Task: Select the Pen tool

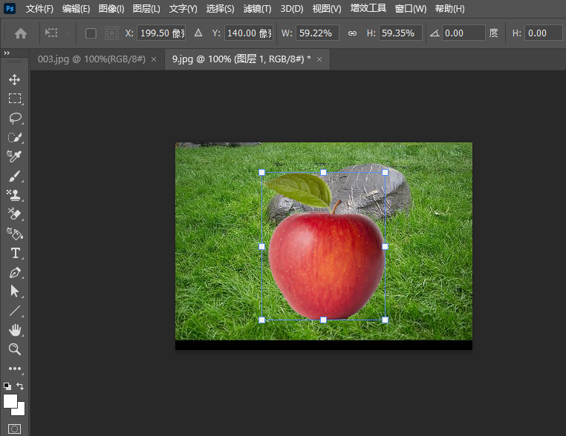Action: point(15,272)
